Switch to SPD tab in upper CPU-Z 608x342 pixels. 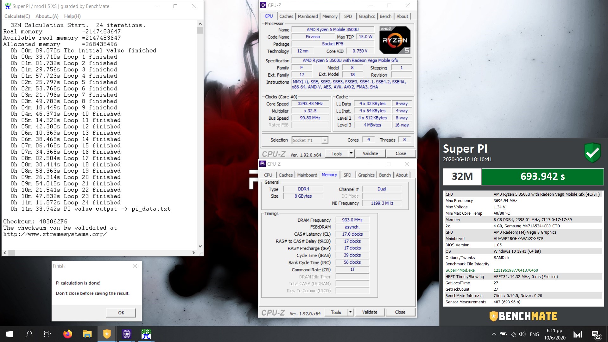(348, 16)
